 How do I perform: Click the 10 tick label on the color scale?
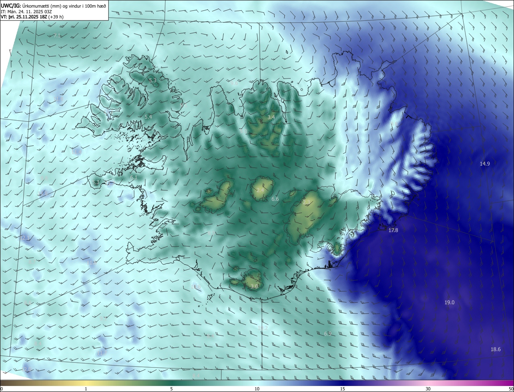pyautogui.click(x=257, y=389)
